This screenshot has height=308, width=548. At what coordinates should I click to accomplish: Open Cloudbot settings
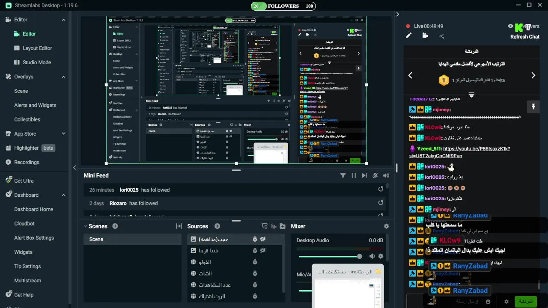coord(24,224)
